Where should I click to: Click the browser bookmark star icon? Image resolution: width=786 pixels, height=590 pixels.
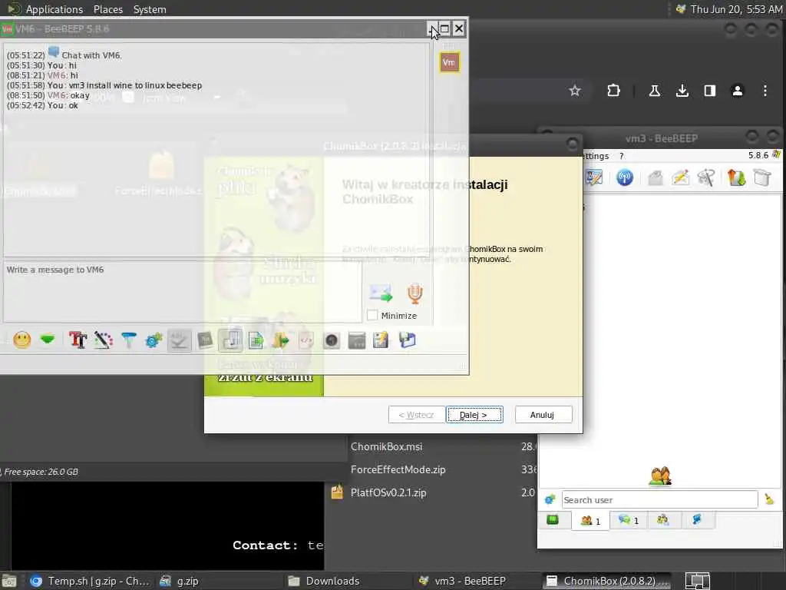(575, 91)
